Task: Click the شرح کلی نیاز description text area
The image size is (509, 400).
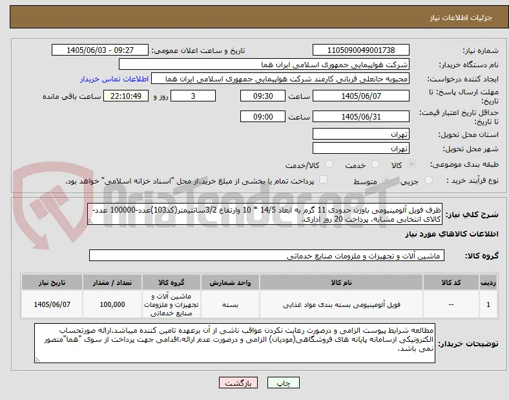Action: click(265, 215)
